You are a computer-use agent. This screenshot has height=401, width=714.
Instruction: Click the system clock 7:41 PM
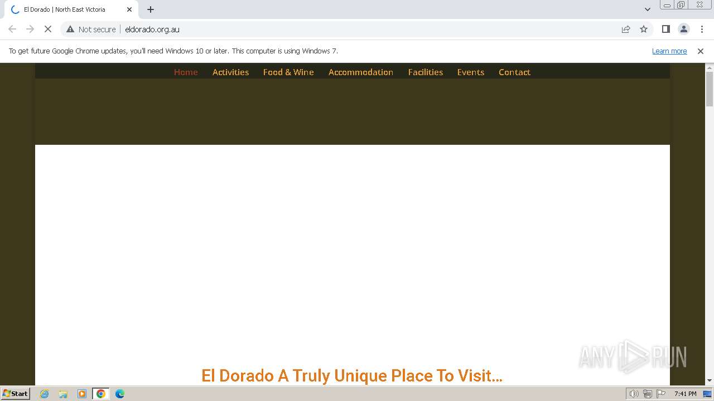(x=685, y=394)
